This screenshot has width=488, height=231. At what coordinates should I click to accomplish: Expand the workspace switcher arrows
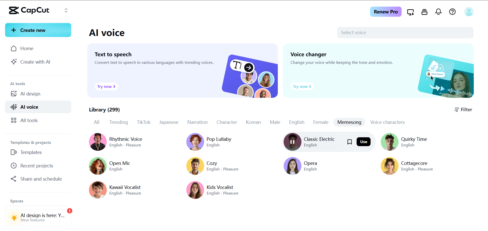point(66,10)
